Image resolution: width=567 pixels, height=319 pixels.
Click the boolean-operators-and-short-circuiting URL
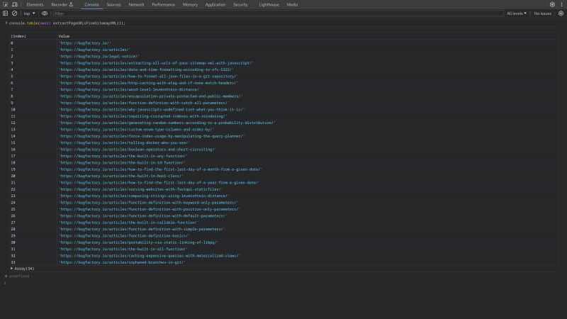[x=137, y=150]
